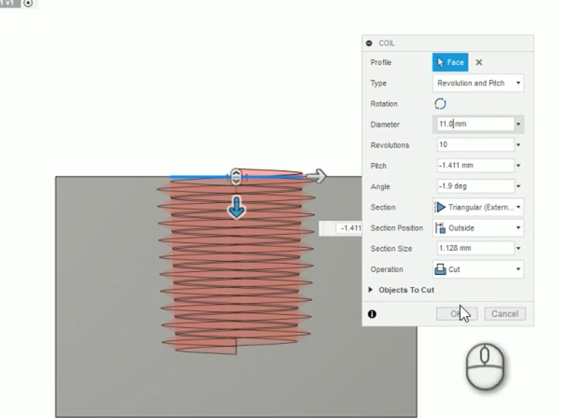Screen dimensions: 562x418
Task: Toggle the rotation direction for the coil
Action: coord(440,104)
